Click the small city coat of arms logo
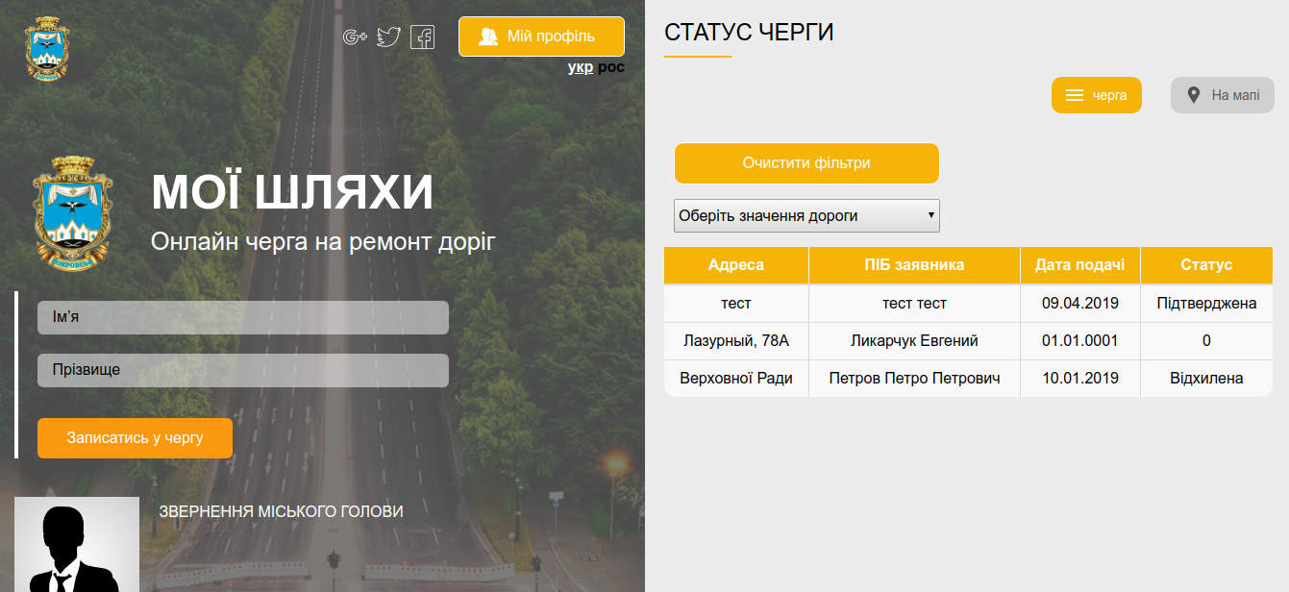1289x592 pixels. point(47,48)
